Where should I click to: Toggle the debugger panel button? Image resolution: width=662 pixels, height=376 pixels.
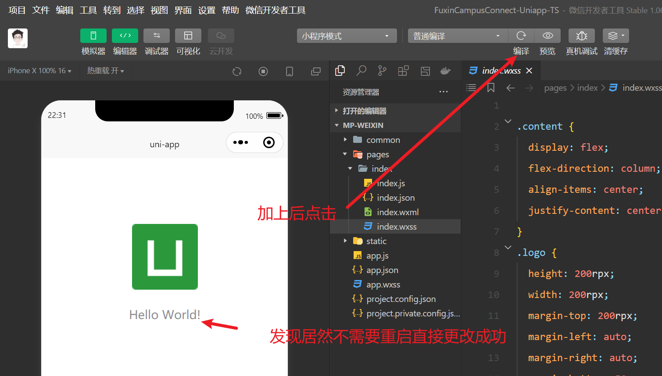157,36
